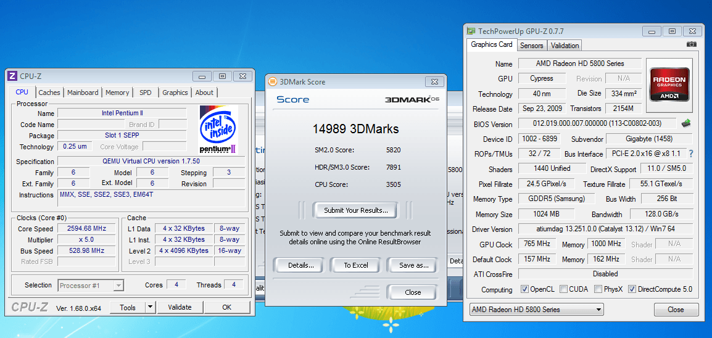The height and width of the screenshot is (338, 712).
Task: Click the GPU-Z title bar chip icon
Action: 471,31
